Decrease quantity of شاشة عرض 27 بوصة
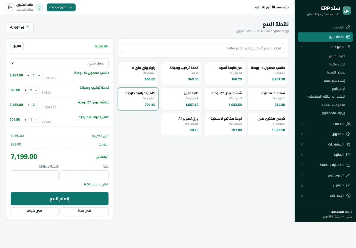 (x=39, y=105)
